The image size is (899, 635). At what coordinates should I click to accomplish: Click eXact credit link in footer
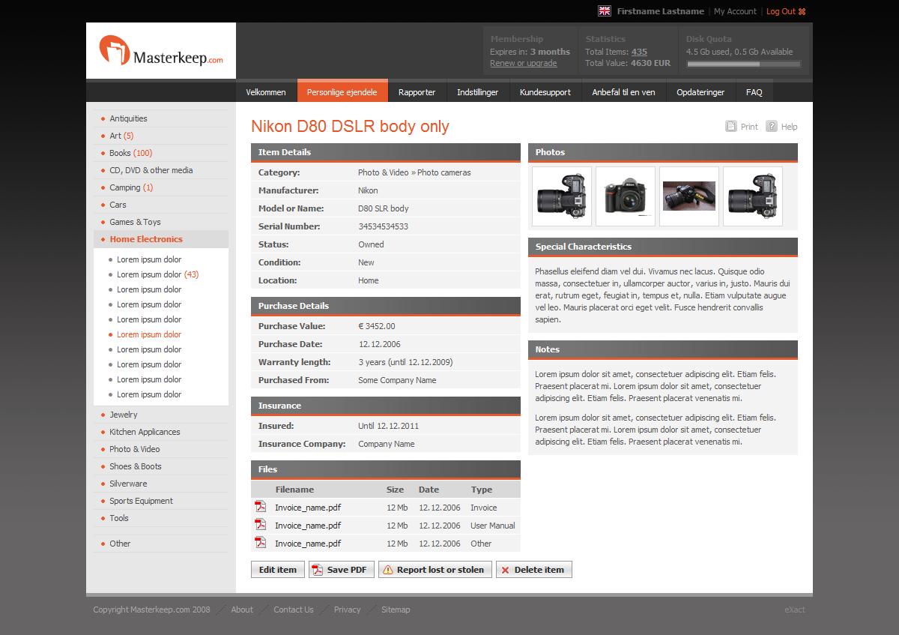tap(795, 610)
